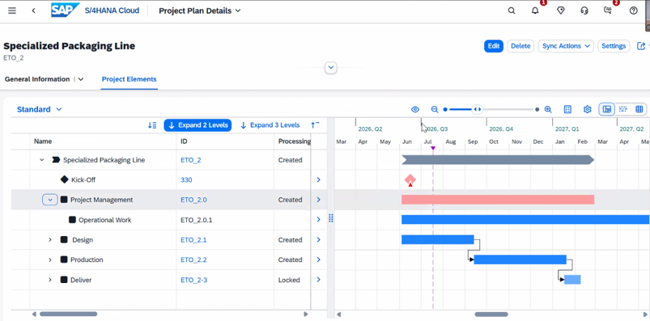Open details arrow for Deliver row
Viewport: 650px width, 321px height.
(x=318, y=280)
